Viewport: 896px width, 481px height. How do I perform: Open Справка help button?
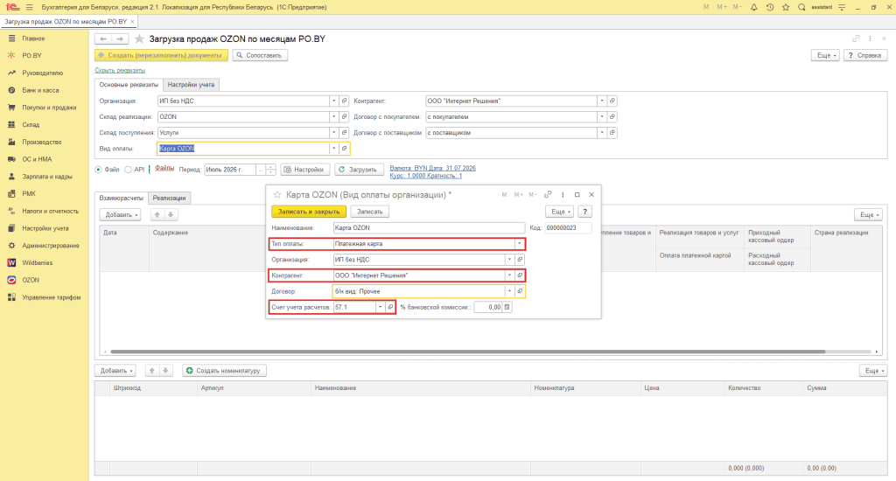click(865, 55)
